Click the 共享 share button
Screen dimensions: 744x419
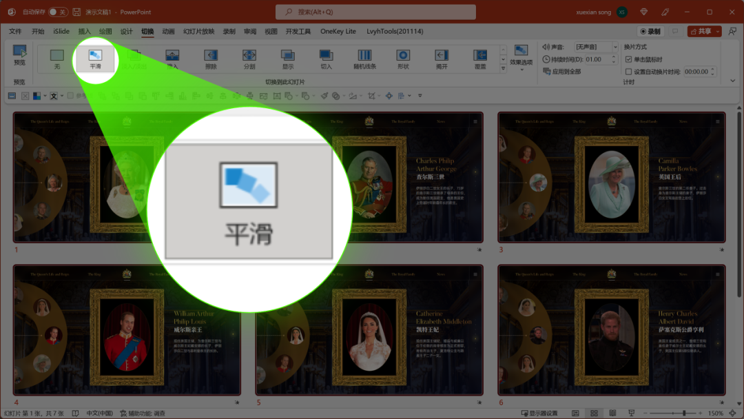[701, 31]
